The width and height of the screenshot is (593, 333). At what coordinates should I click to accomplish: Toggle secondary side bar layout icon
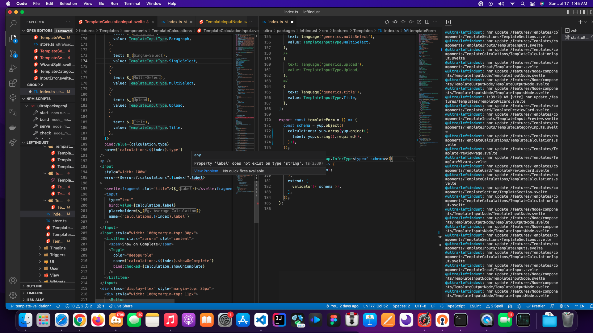coord(582,12)
